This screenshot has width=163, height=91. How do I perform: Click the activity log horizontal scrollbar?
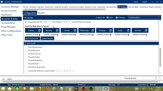pyautogui.click(x=80, y=82)
